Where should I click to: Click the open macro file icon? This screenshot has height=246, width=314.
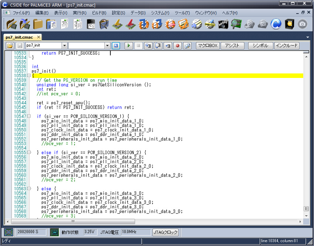(10, 46)
